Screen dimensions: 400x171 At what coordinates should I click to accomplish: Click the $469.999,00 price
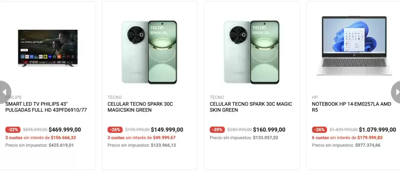tap(65, 130)
